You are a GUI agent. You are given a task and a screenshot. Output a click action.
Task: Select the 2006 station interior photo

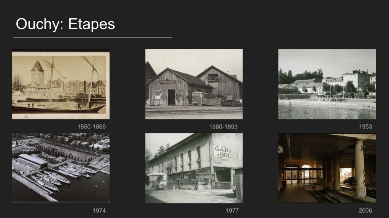click(327, 168)
